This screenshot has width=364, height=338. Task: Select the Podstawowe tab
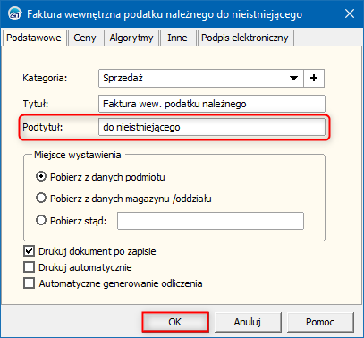[x=34, y=38]
